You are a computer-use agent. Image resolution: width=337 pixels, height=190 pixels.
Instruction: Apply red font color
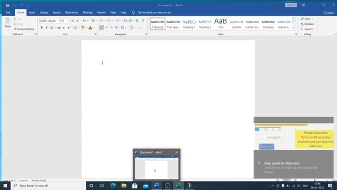click(x=91, y=27)
